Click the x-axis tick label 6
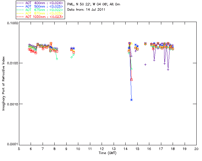The image size is (202, 161). click(31, 149)
